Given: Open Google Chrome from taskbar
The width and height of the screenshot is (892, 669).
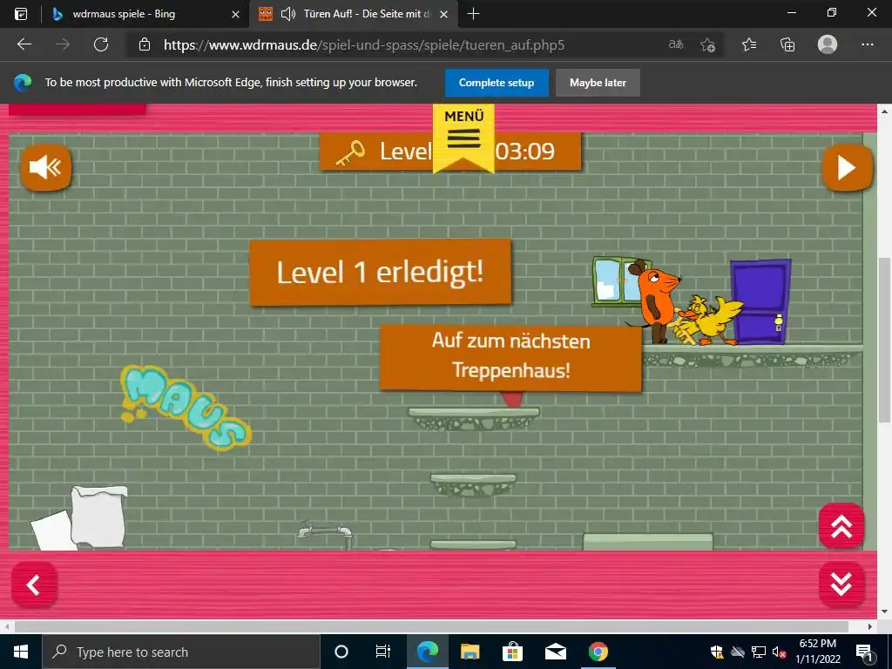Looking at the screenshot, I should (x=598, y=652).
